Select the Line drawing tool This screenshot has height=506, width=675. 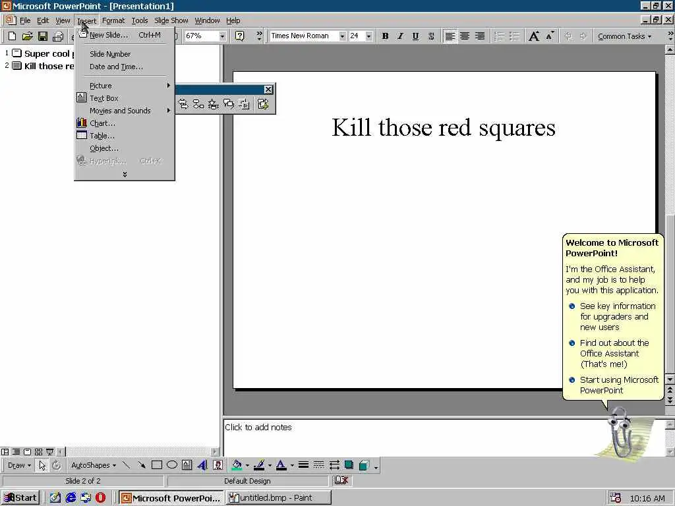click(126, 465)
